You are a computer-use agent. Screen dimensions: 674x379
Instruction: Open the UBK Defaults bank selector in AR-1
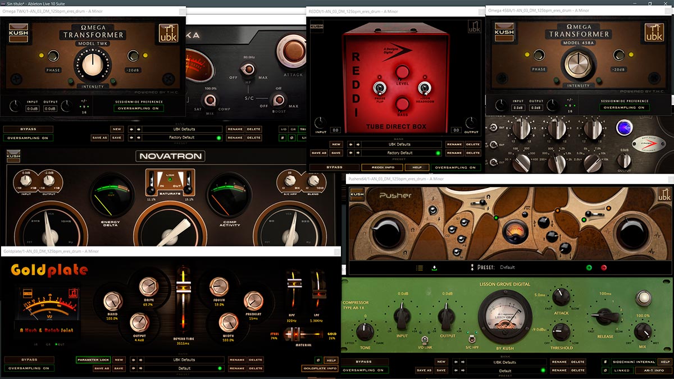(x=507, y=362)
